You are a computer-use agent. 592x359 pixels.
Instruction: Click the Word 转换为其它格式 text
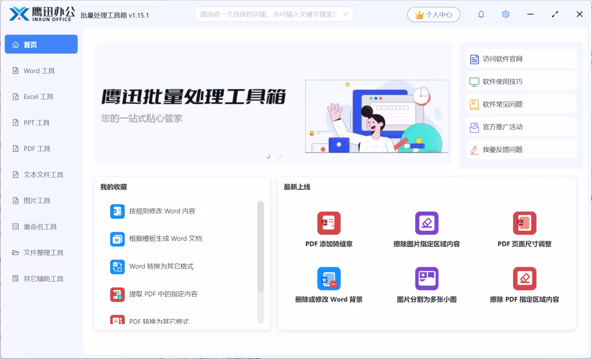coord(162,267)
